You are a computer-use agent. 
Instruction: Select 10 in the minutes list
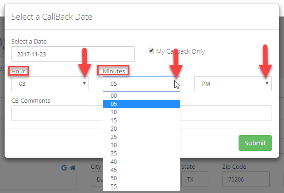[x=141, y=112]
